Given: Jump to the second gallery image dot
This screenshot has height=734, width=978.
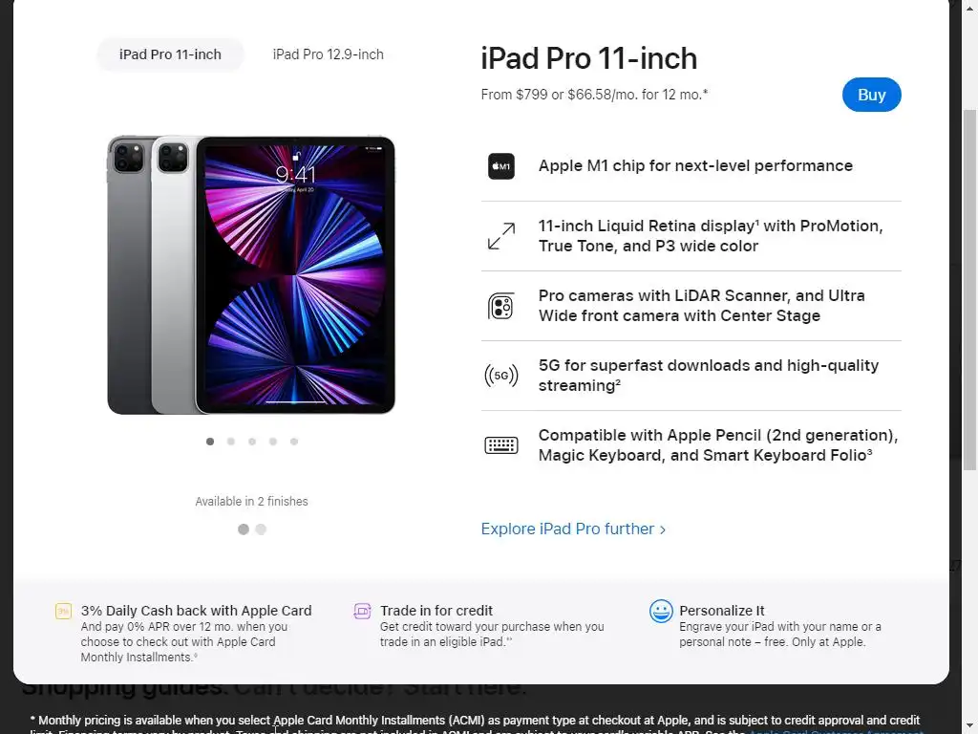Looking at the screenshot, I should pos(231,442).
